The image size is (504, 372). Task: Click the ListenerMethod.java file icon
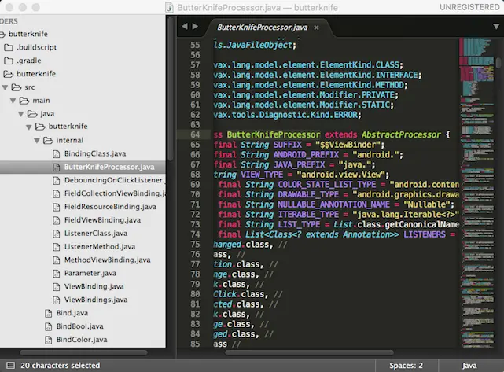(x=57, y=247)
